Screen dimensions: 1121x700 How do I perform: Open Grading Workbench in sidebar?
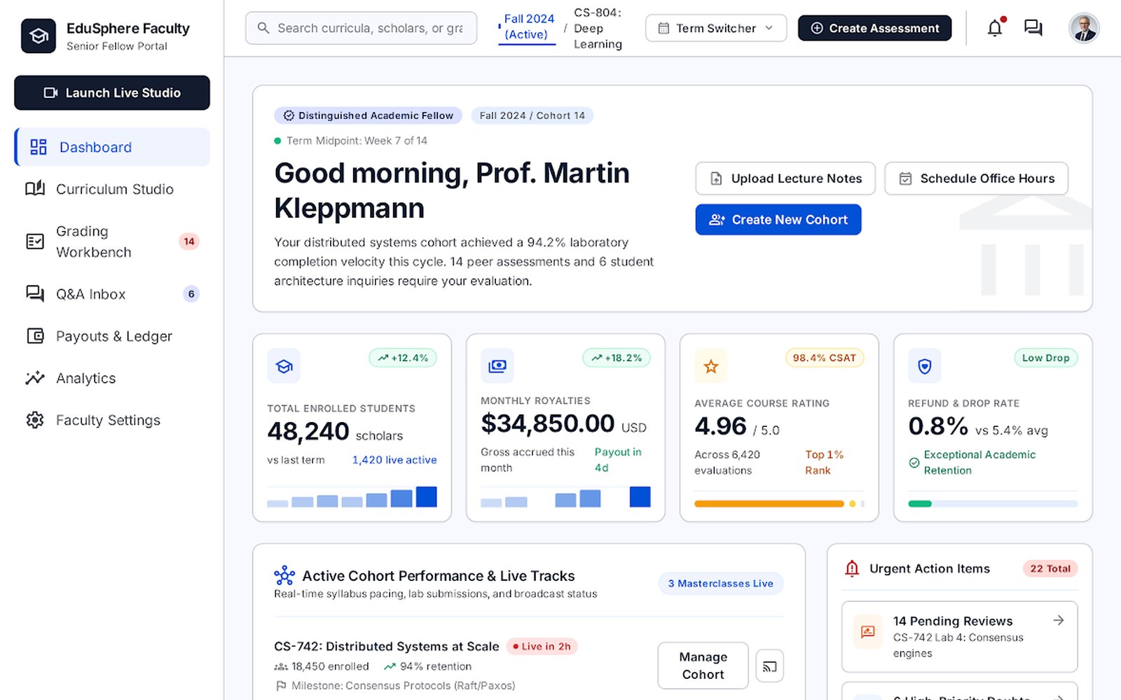112,241
